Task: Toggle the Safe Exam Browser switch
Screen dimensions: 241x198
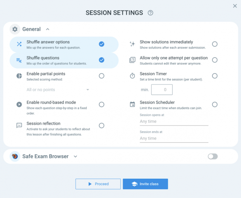Action: [213, 156]
